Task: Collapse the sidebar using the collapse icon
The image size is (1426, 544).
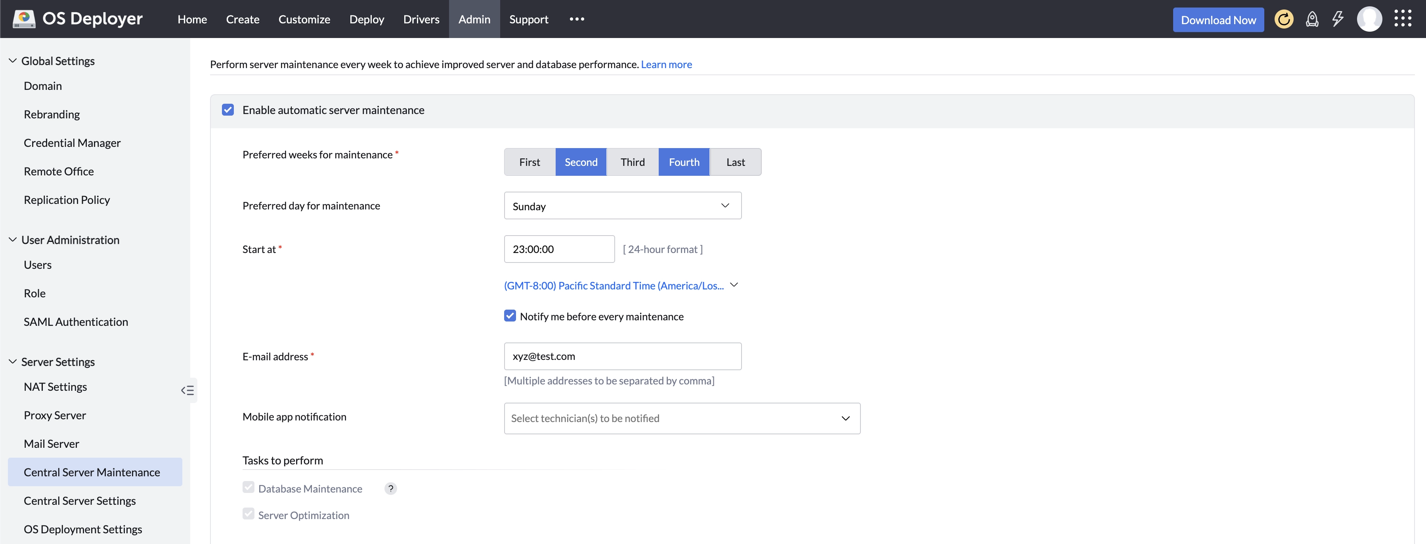Action: coord(187,390)
